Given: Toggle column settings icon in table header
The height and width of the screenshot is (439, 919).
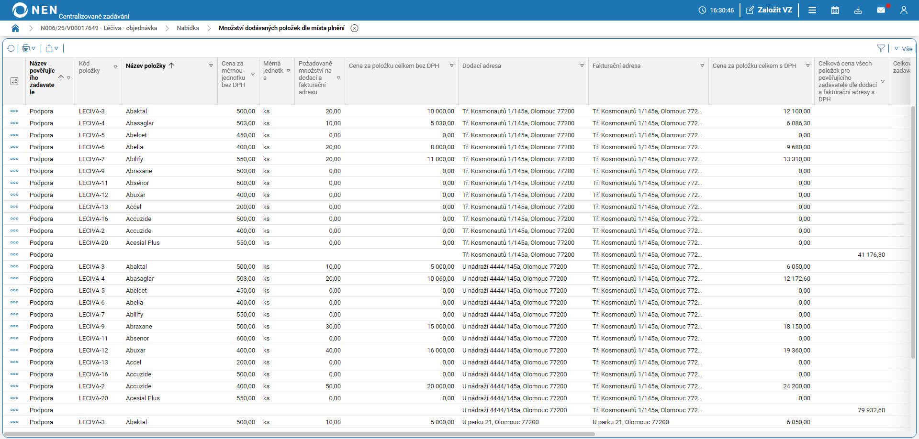Looking at the screenshot, I should point(14,81).
